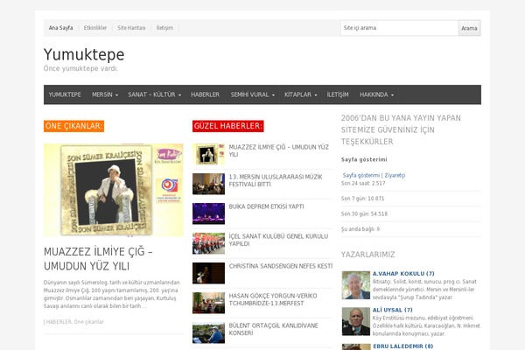Image resolution: width=525 pixels, height=350 pixels.
Task: Click HABERLER category under featured article
Action: [x=59, y=322]
